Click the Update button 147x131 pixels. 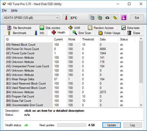pos(112,125)
